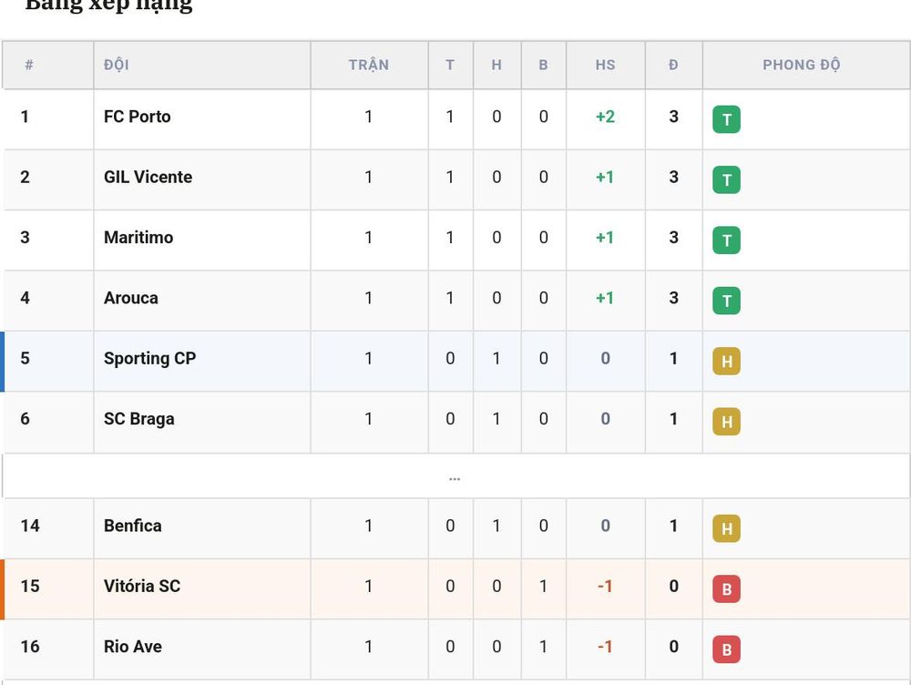Click Rio Ave's red B form badge
Image resolution: width=911 pixels, height=685 pixels.
726,649
